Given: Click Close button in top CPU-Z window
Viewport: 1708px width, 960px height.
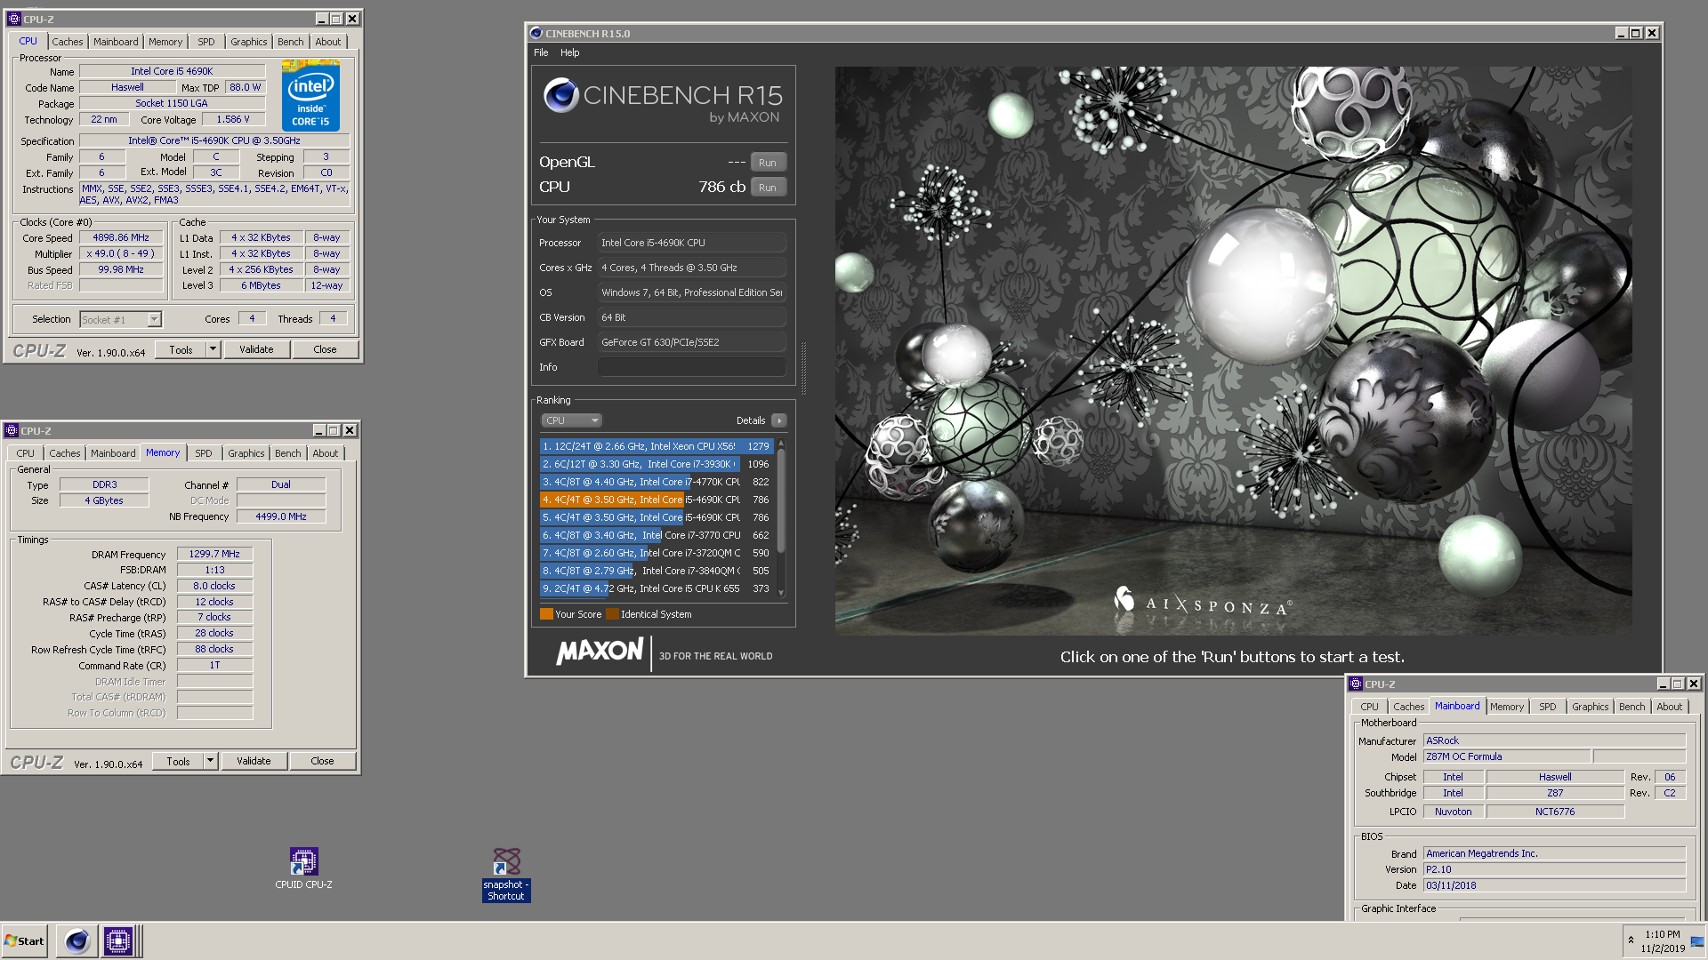Looking at the screenshot, I should [325, 350].
